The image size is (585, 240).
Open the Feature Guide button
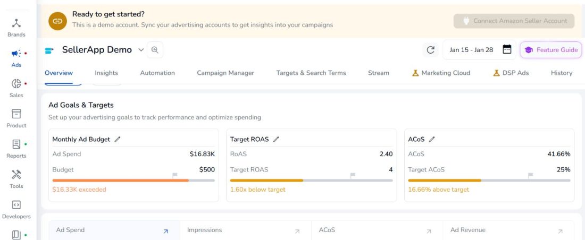(551, 50)
